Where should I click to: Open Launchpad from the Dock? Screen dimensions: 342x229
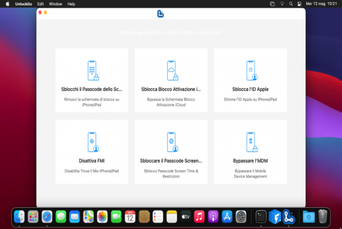pyautogui.click(x=33, y=217)
